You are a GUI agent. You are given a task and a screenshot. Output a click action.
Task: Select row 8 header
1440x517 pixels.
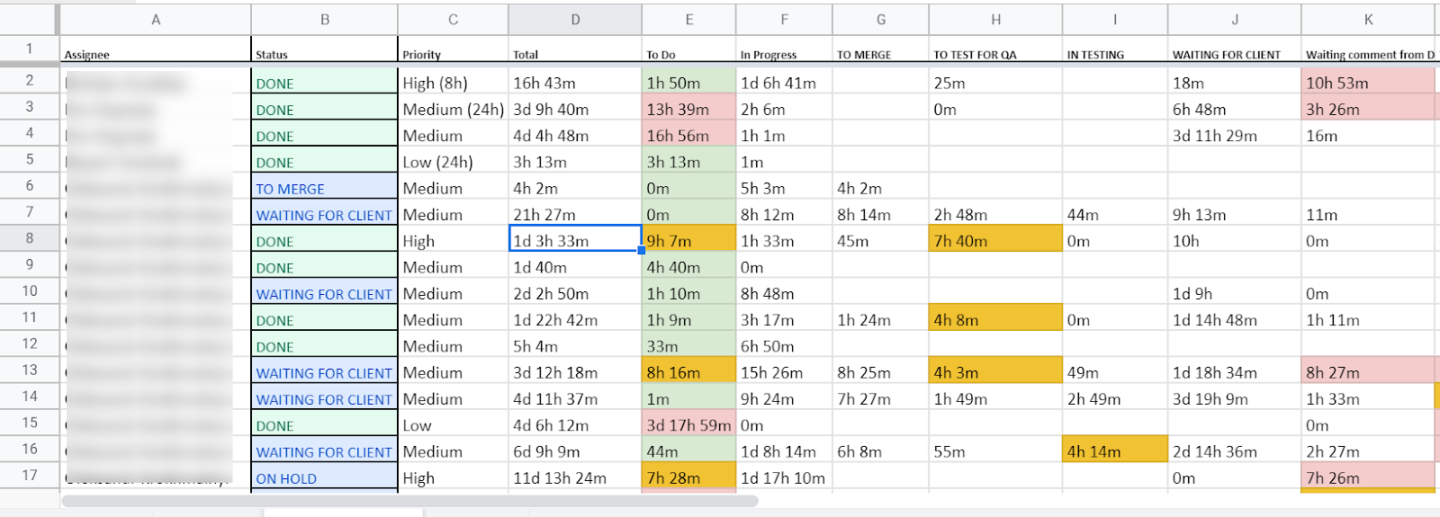[30, 238]
